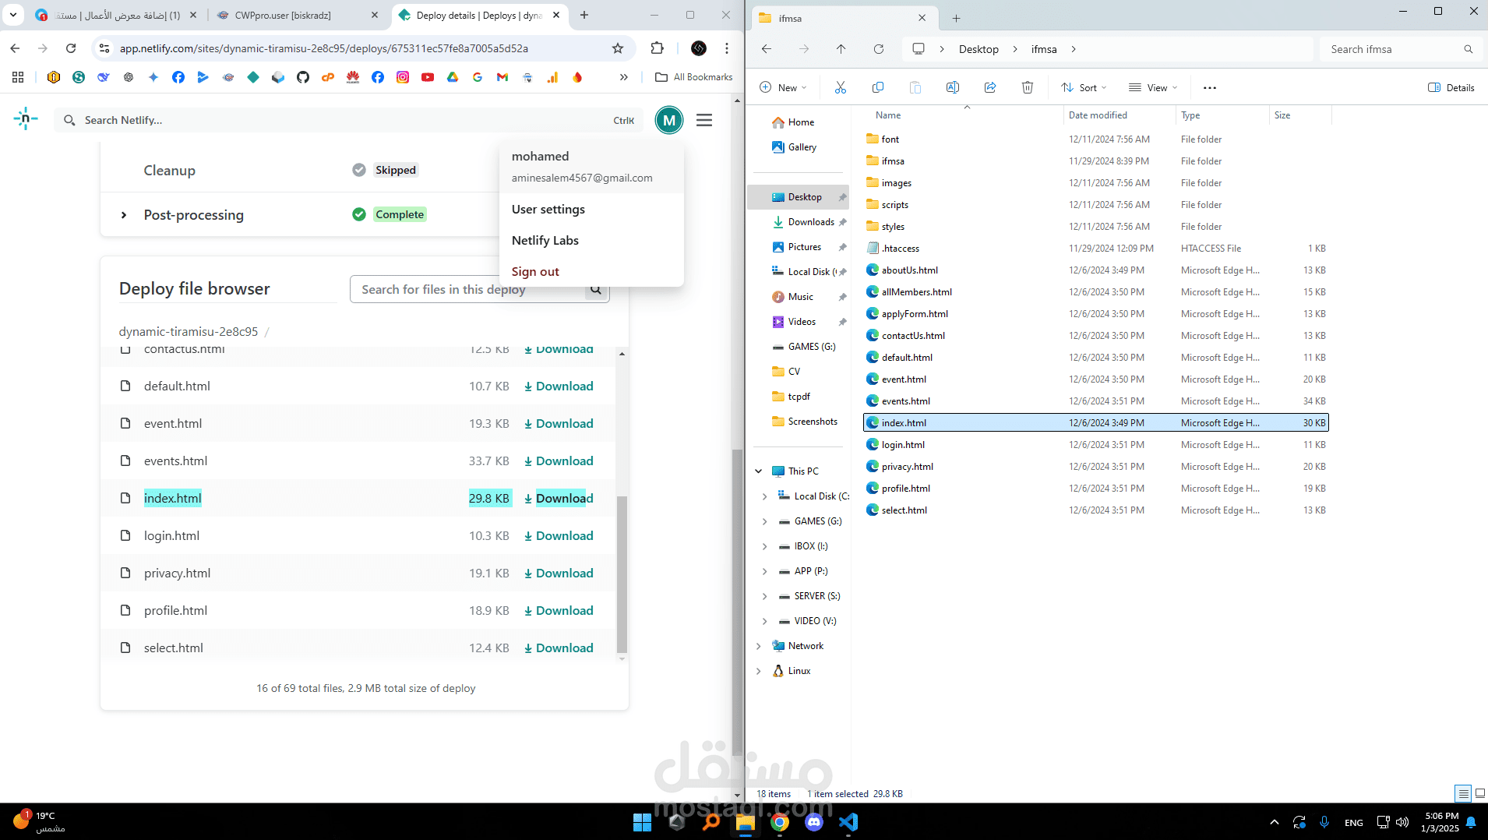The width and height of the screenshot is (1488, 840).
Task: Click the Rename icon in Explorer toolbar
Action: 952,87
